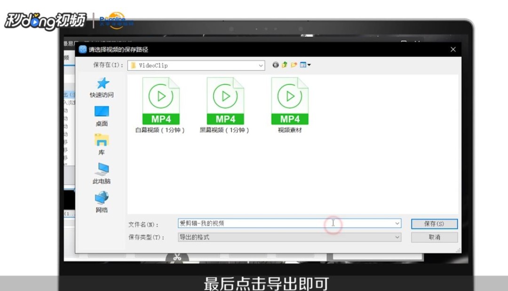This screenshot has height=291, width=508.
Task: Go up one folder level icon
Action: 285,65
